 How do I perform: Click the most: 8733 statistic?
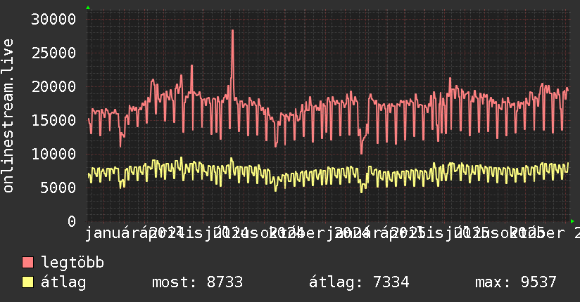(x=197, y=282)
